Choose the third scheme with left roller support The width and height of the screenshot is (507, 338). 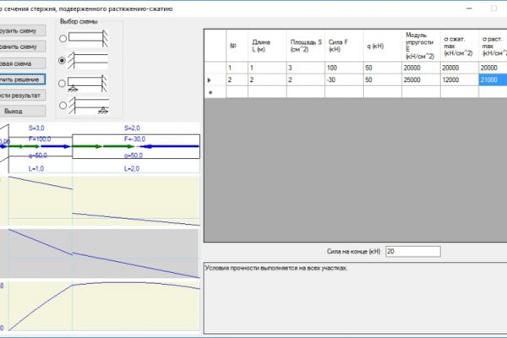[62, 84]
